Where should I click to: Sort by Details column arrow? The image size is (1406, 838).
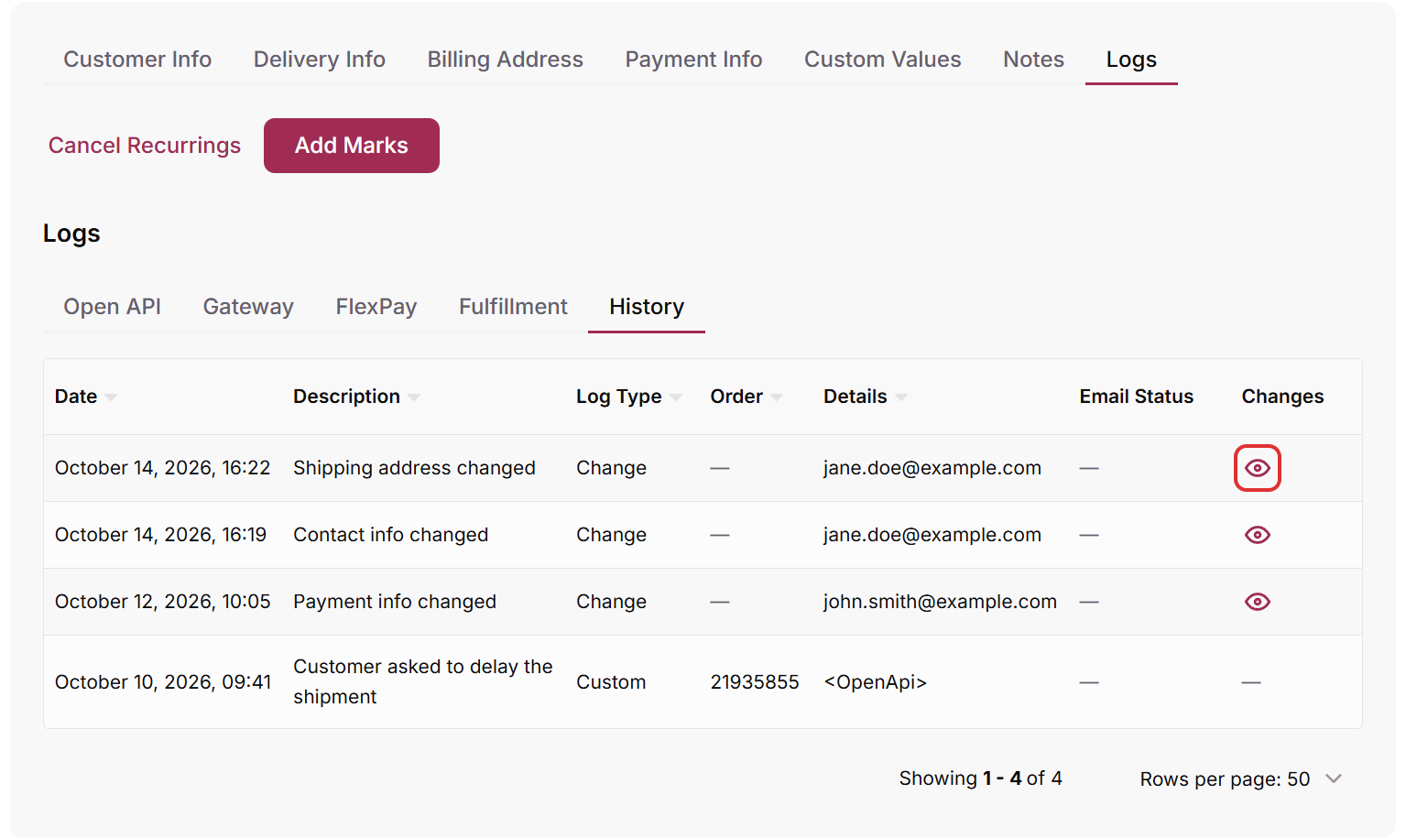coord(901,397)
